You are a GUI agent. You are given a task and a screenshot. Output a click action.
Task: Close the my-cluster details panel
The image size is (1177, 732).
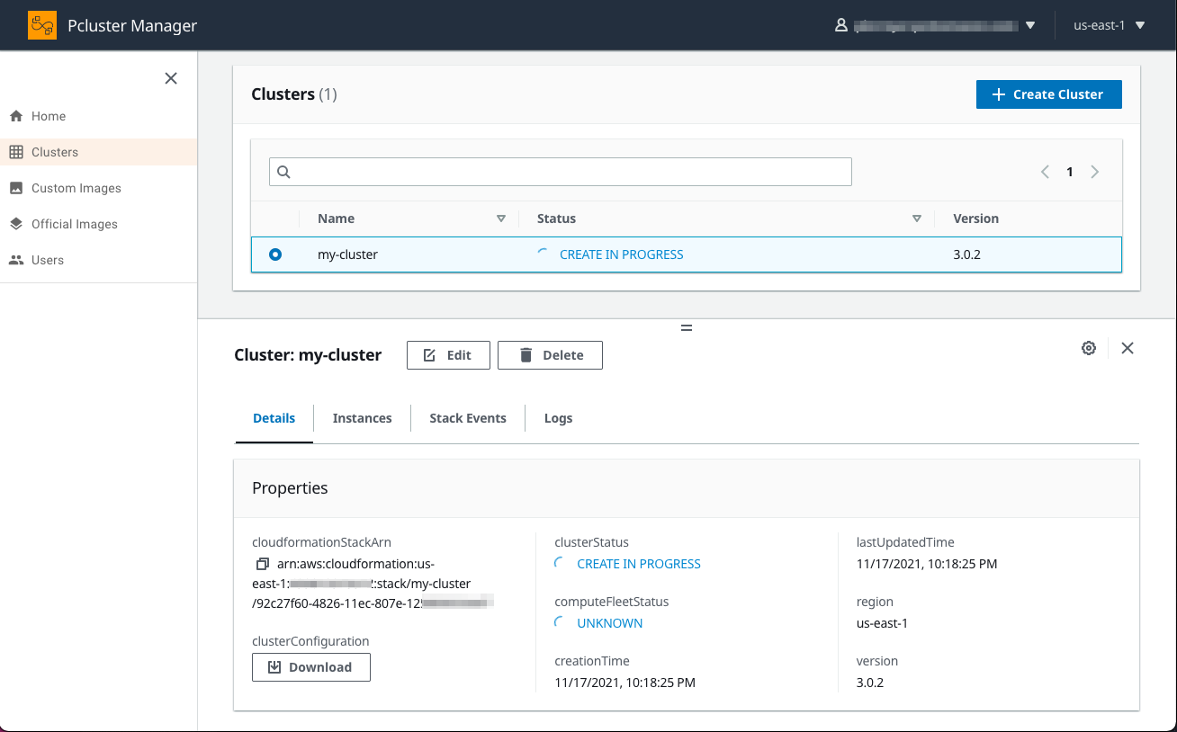click(x=1128, y=348)
